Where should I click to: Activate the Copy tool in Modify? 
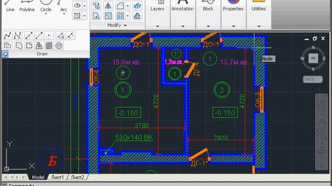[x=96, y=6]
